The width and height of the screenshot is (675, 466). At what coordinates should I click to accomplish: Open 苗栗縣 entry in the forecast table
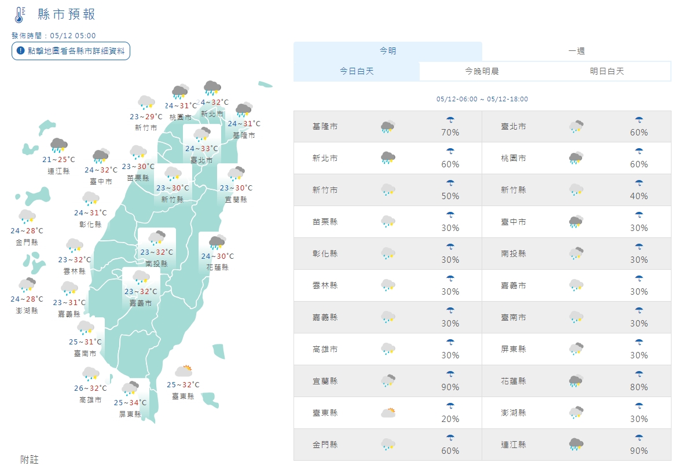(387, 222)
